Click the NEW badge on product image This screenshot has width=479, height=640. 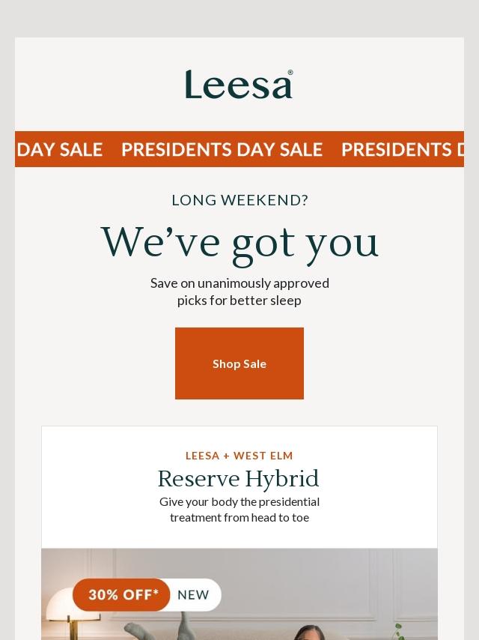pyautogui.click(x=193, y=595)
